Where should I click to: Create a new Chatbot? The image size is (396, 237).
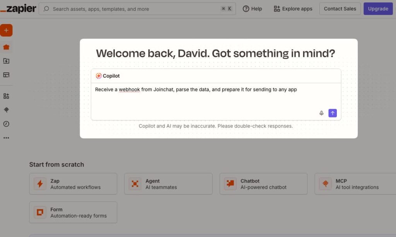[263, 184]
